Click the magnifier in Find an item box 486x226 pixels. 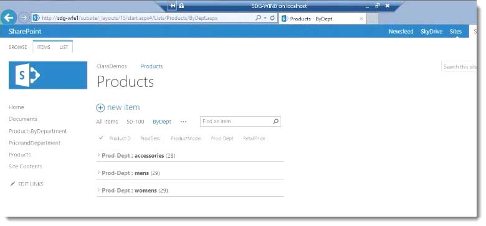click(x=275, y=121)
